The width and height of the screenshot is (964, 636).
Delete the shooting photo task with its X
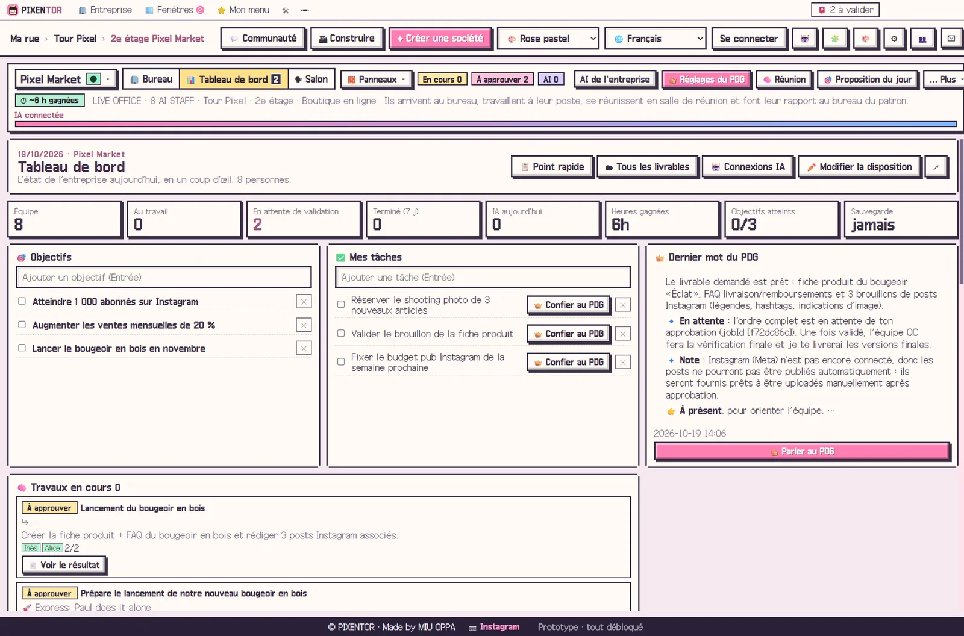[x=623, y=305]
